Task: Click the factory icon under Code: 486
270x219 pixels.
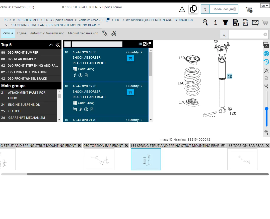Action: (75, 109)
